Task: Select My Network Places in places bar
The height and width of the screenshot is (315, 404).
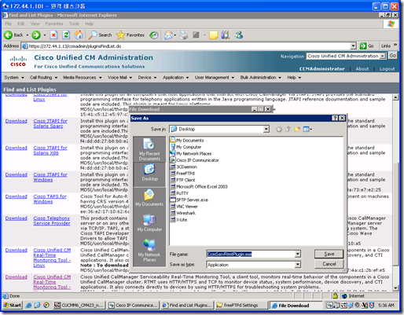Action: [149, 251]
